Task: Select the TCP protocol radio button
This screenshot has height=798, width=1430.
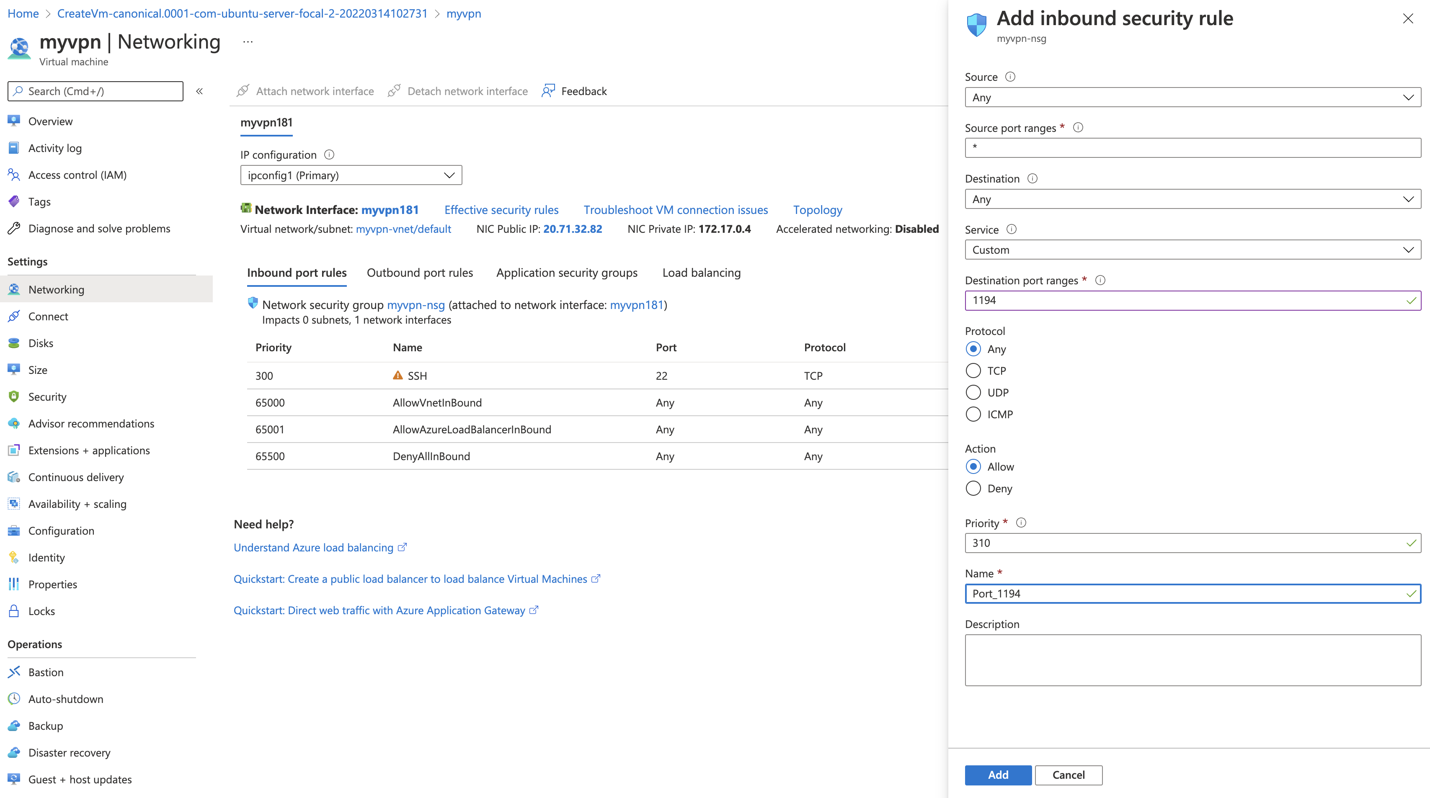Action: click(x=973, y=370)
